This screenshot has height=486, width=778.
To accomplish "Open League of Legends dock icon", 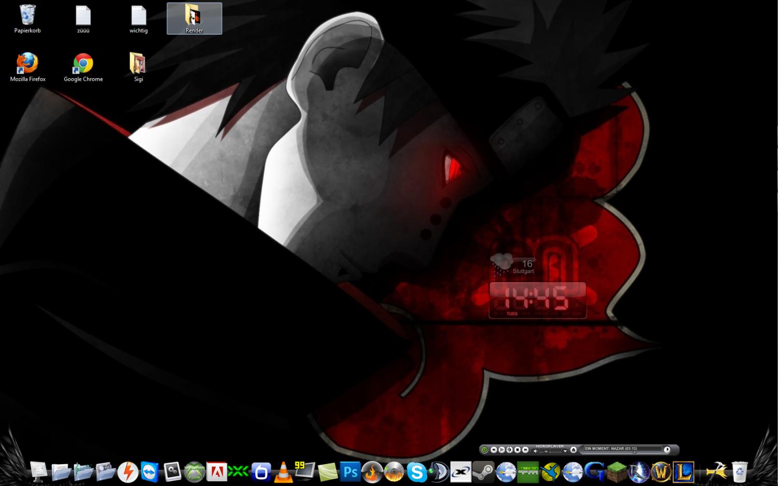I will coord(684,472).
